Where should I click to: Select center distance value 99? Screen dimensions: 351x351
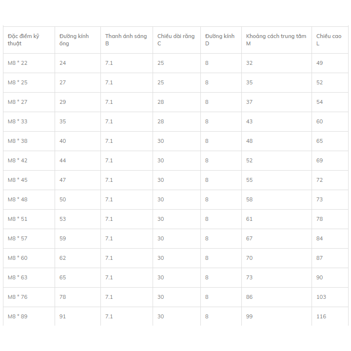click(250, 316)
